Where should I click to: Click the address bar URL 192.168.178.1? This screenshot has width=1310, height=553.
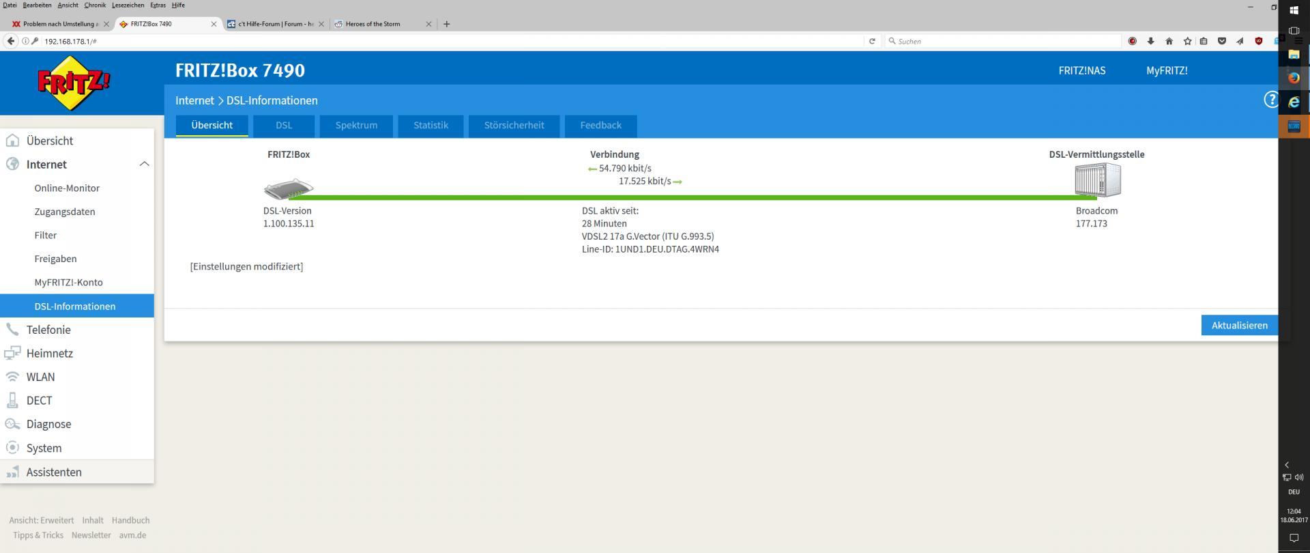point(70,42)
